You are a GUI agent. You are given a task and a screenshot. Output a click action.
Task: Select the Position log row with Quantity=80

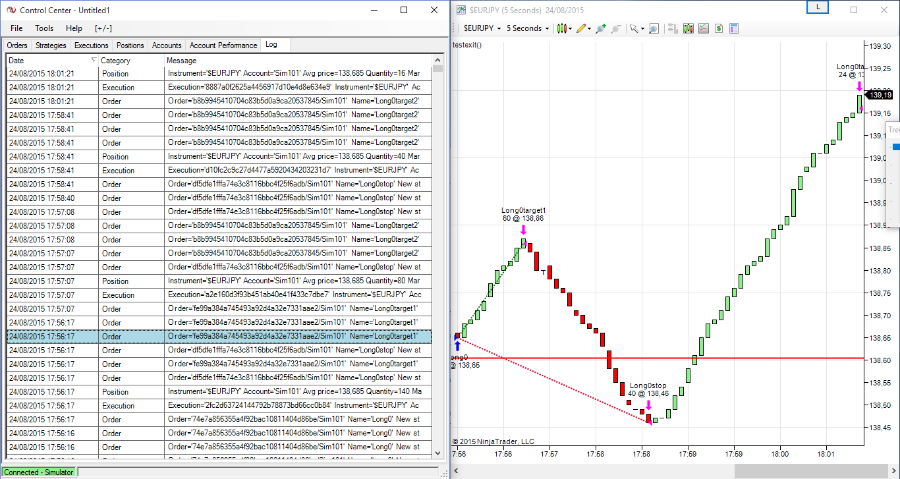point(219,281)
